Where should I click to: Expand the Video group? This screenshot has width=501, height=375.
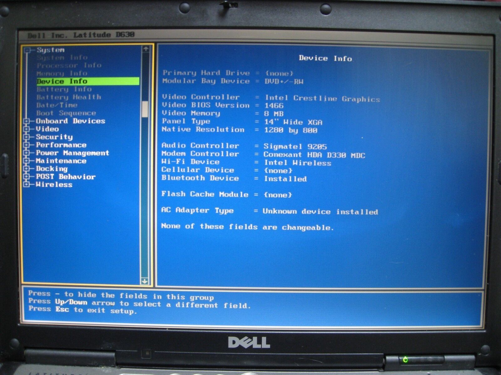[x=27, y=129]
